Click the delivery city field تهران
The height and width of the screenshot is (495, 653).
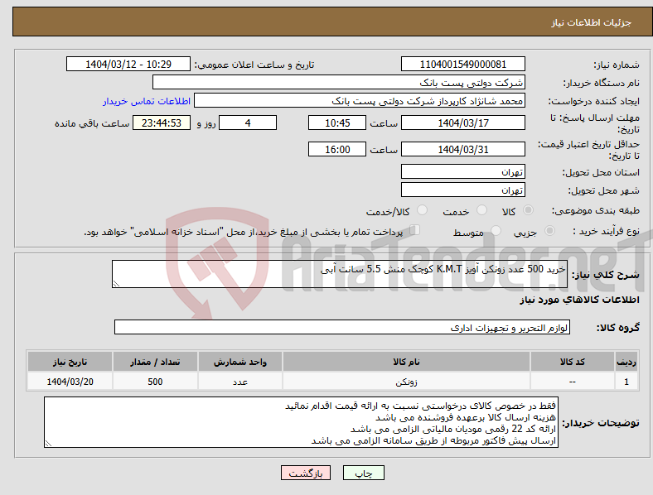[x=462, y=190]
